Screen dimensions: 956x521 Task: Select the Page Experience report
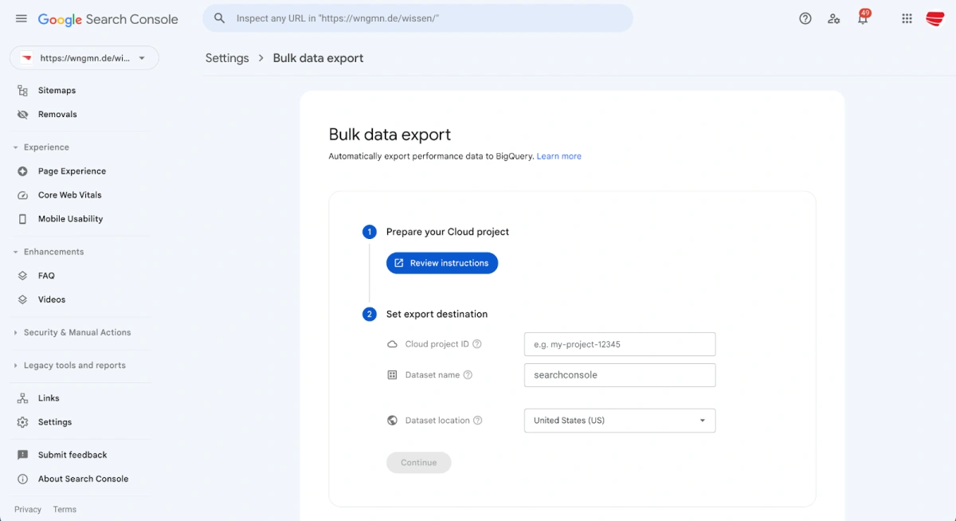[x=72, y=170]
